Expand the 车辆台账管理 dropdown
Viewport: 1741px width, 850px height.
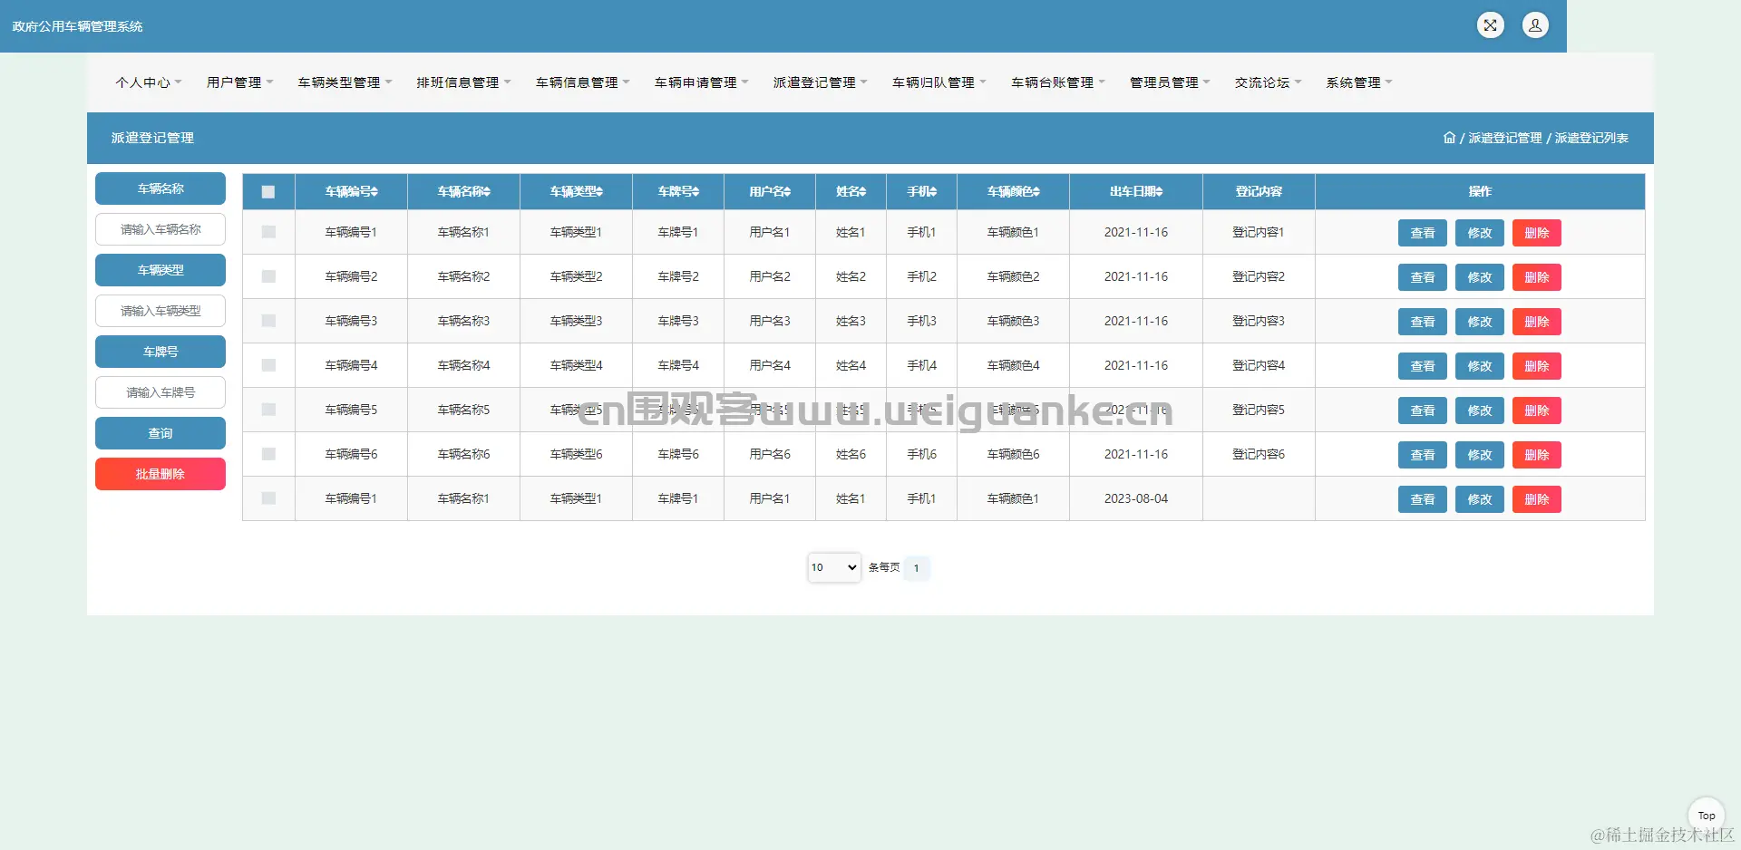(x=1057, y=82)
